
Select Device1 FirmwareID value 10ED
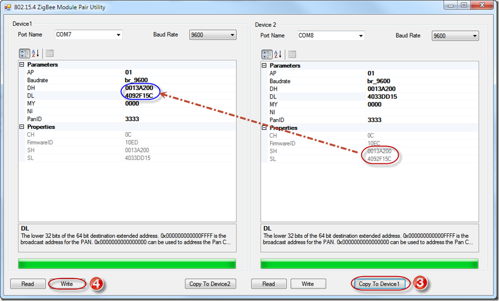click(x=132, y=143)
